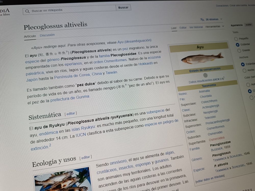Click Crear una cuenta link

238,5
